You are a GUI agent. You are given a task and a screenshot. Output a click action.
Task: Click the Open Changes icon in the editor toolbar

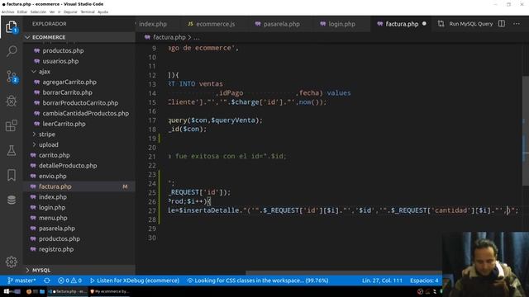point(441,24)
